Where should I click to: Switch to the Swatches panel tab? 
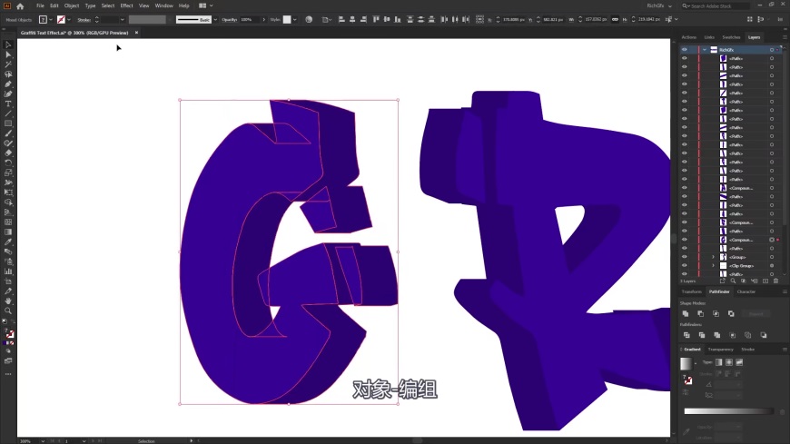coord(731,37)
